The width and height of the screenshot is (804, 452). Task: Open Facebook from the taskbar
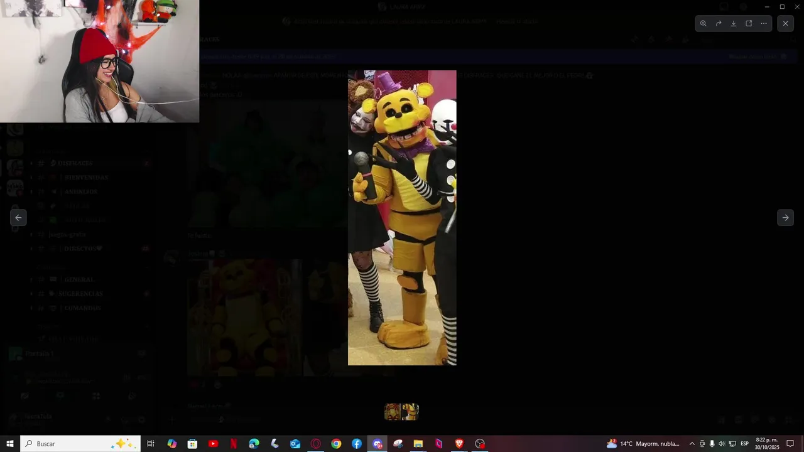coord(357,444)
